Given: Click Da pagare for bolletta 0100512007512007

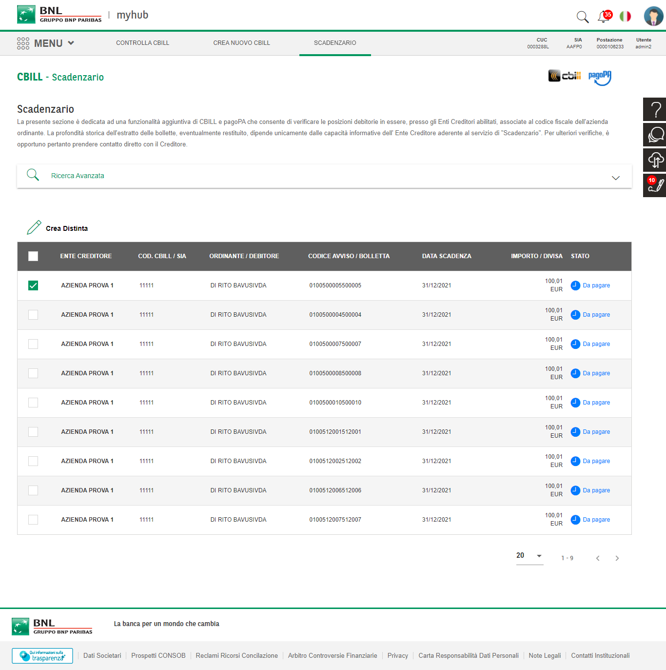Looking at the screenshot, I should (x=596, y=520).
